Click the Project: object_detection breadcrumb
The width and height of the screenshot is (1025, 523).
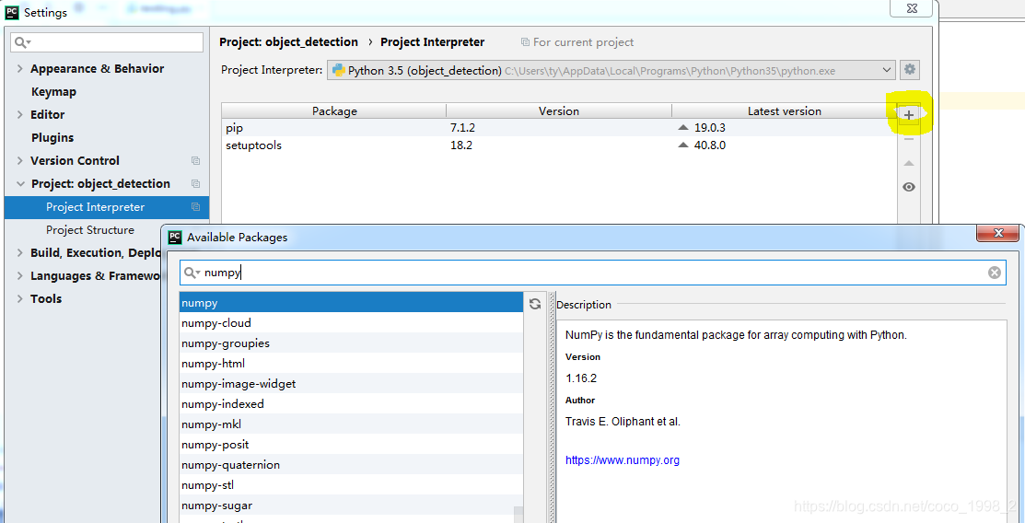(288, 41)
